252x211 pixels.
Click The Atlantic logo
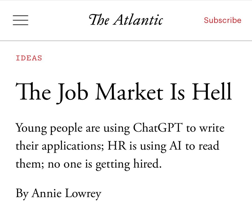point(126,20)
